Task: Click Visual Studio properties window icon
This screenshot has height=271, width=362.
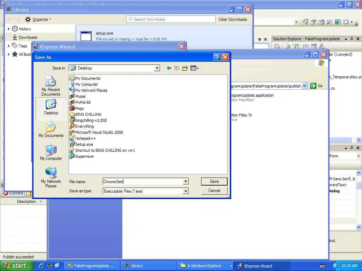Action: 313,22
